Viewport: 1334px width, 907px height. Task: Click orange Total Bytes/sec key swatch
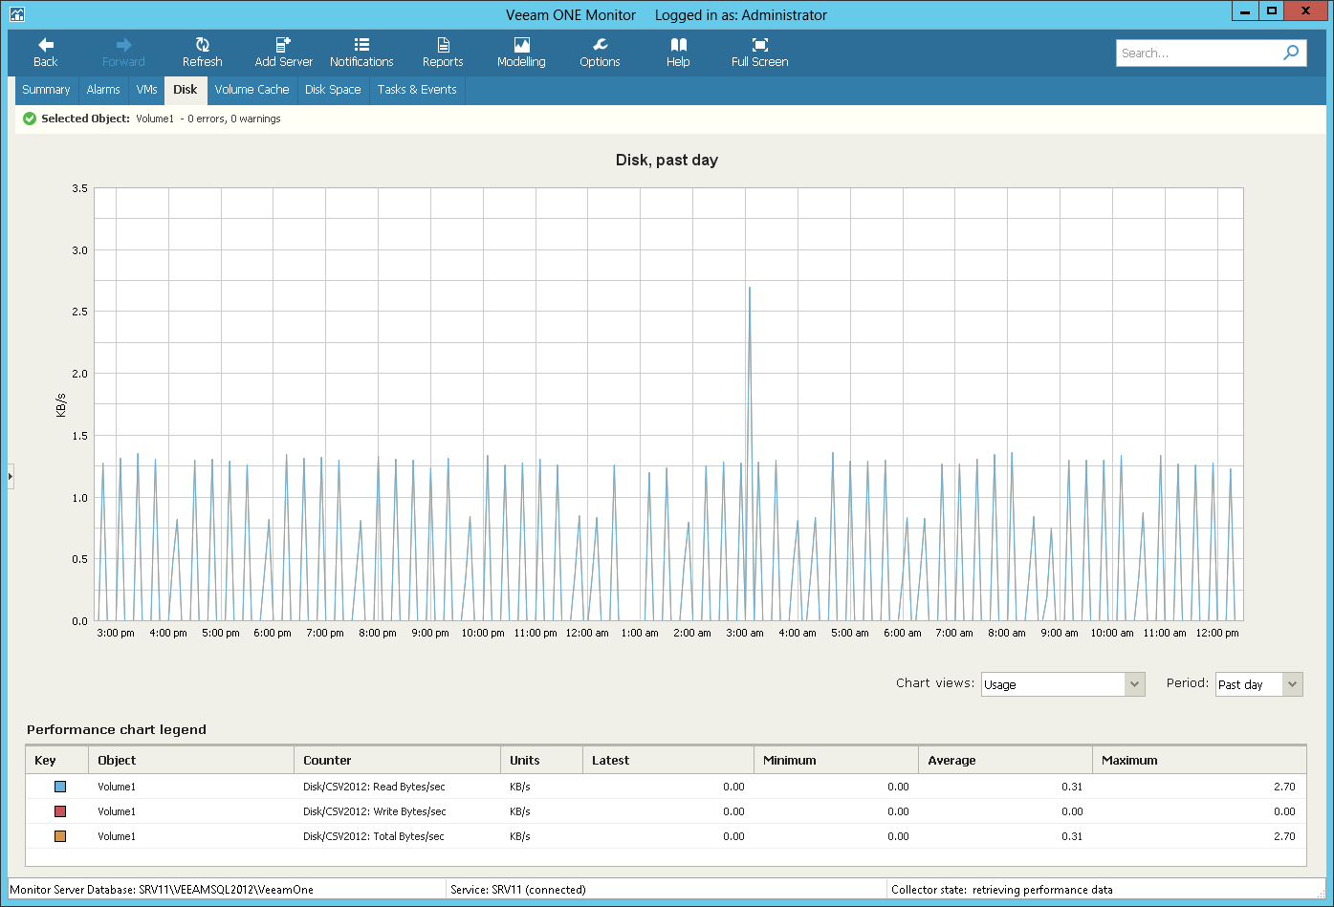tap(60, 836)
